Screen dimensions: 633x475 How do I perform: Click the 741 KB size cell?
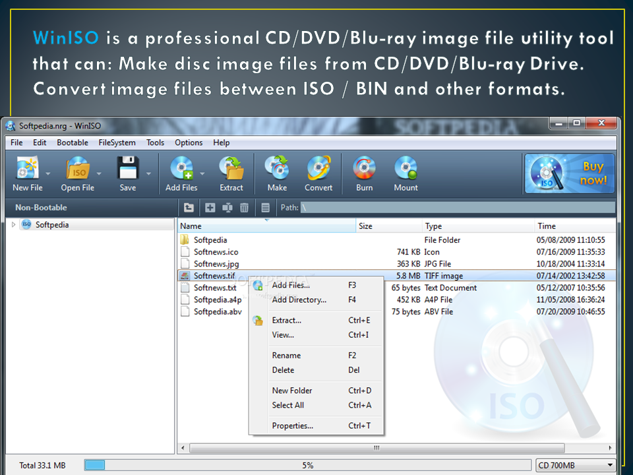tap(409, 252)
